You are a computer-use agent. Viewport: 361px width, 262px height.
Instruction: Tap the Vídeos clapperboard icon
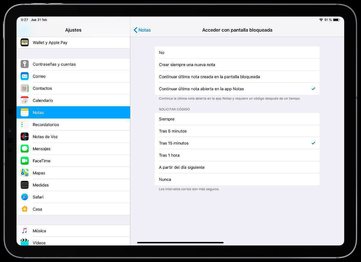tap(25, 242)
